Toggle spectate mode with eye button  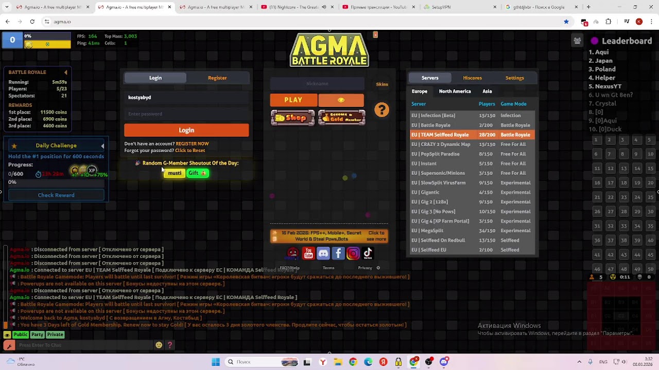pos(341,100)
